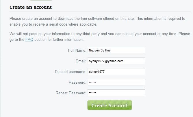This screenshot has width=193, height=117.
Task: Click into the Password field
Action: (x=116, y=82)
